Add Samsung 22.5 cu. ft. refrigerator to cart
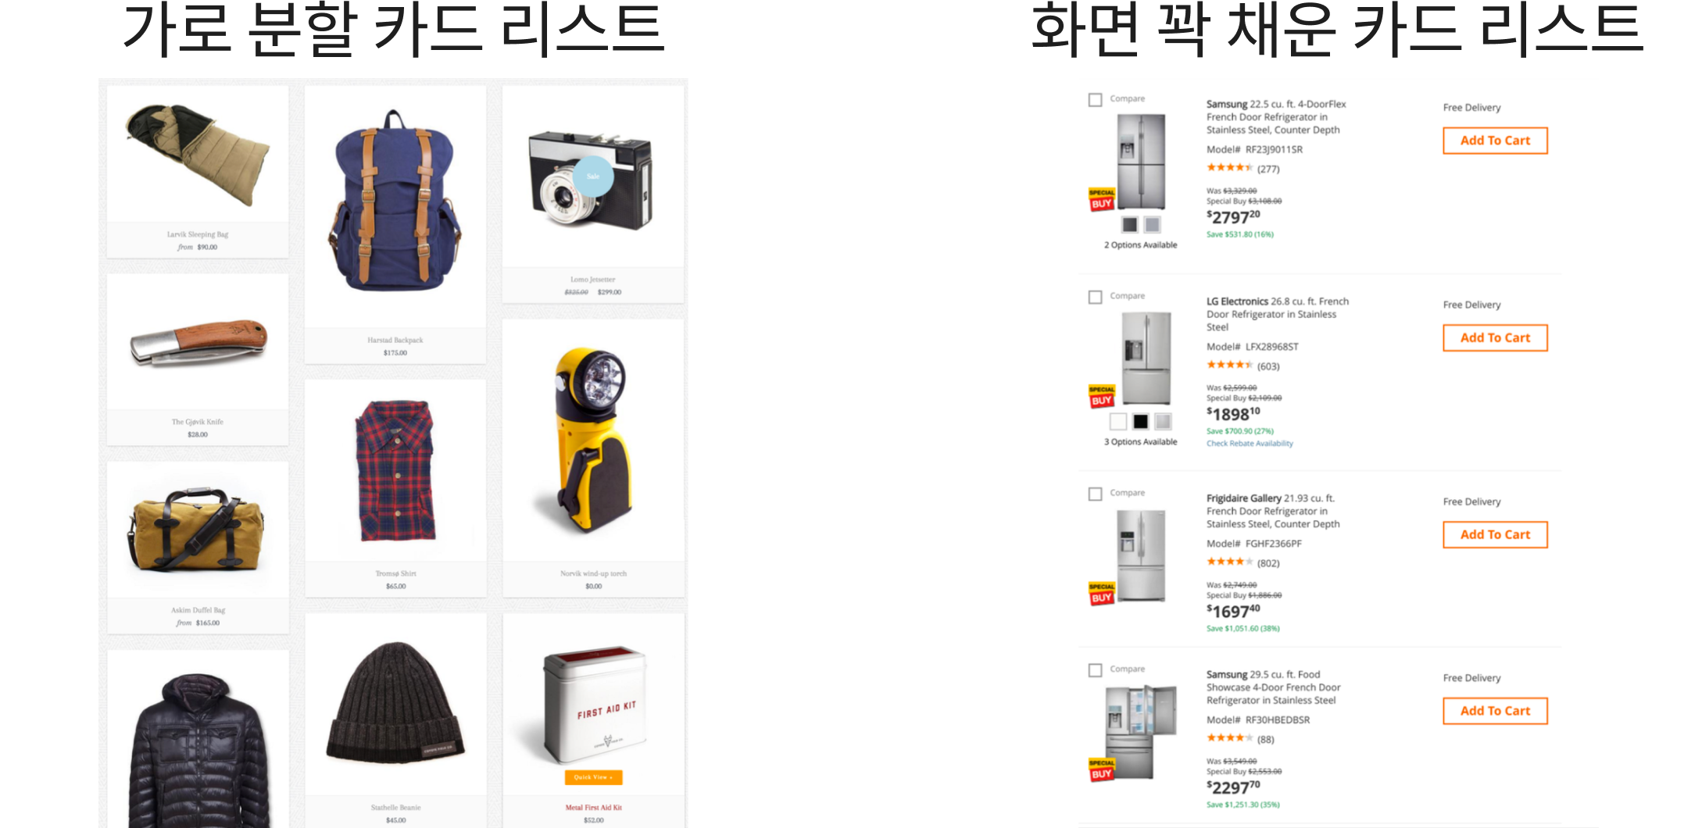The height and width of the screenshot is (828, 1702). click(x=1495, y=141)
